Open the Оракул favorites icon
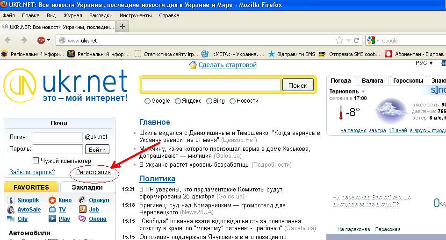 82,200
